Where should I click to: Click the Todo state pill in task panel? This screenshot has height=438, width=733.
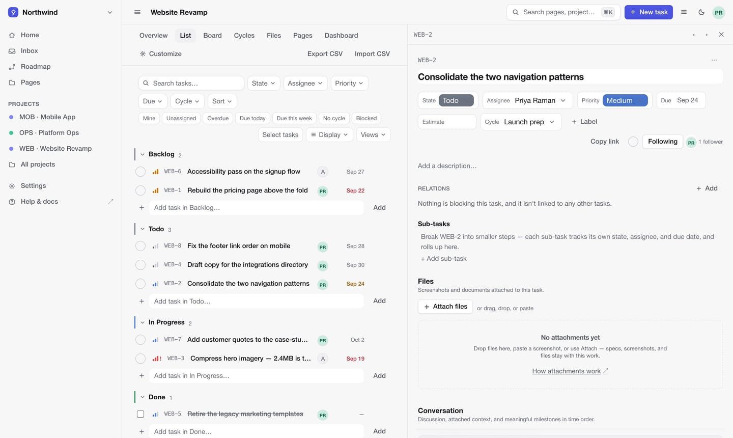[x=456, y=100]
